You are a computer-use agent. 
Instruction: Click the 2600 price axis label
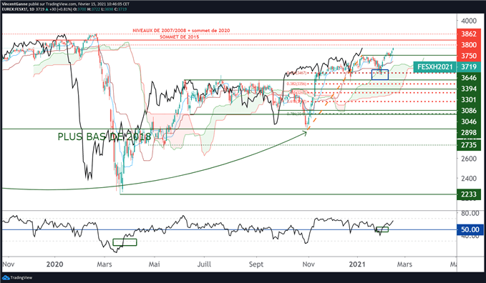[x=469, y=159]
